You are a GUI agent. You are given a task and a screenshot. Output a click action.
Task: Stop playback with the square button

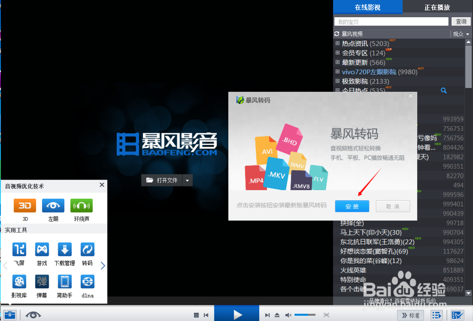click(x=196, y=315)
